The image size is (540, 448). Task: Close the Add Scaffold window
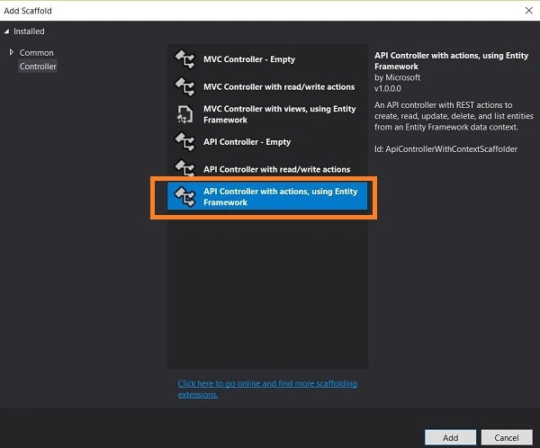[x=529, y=11]
